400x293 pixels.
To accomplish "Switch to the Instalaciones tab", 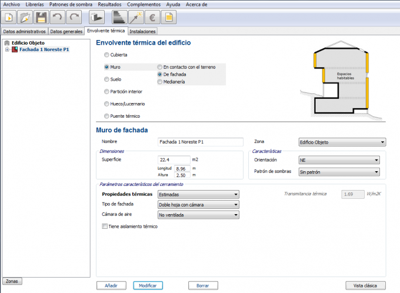I will tap(143, 31).
